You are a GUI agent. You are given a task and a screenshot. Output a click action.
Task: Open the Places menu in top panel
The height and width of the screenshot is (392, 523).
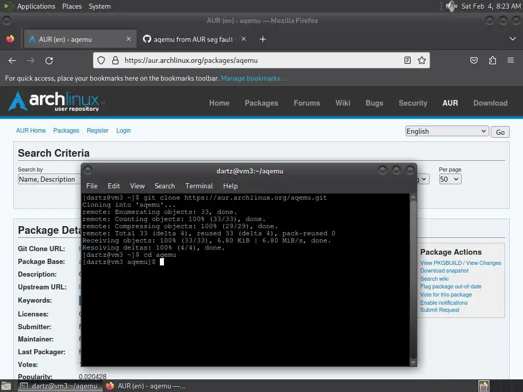(72, 6)
